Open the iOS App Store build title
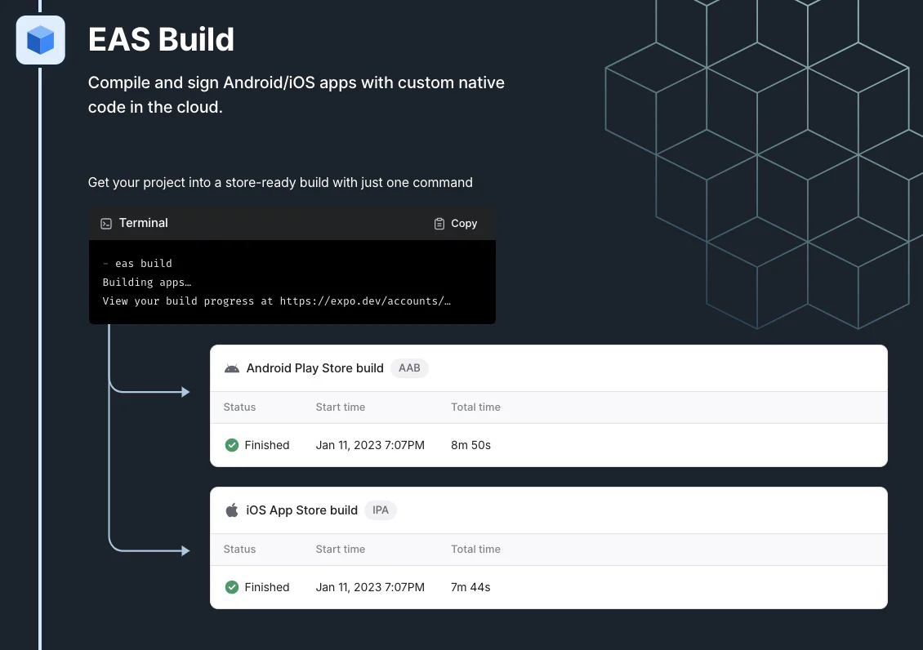This screenshot has width=923, height=650. (x=301, y=510)
